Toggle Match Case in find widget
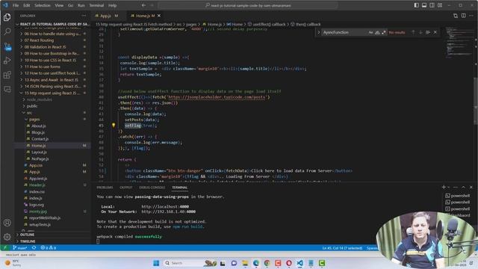Image resolution: width=478 pixels, height=269 pixels. pos(370,32)
